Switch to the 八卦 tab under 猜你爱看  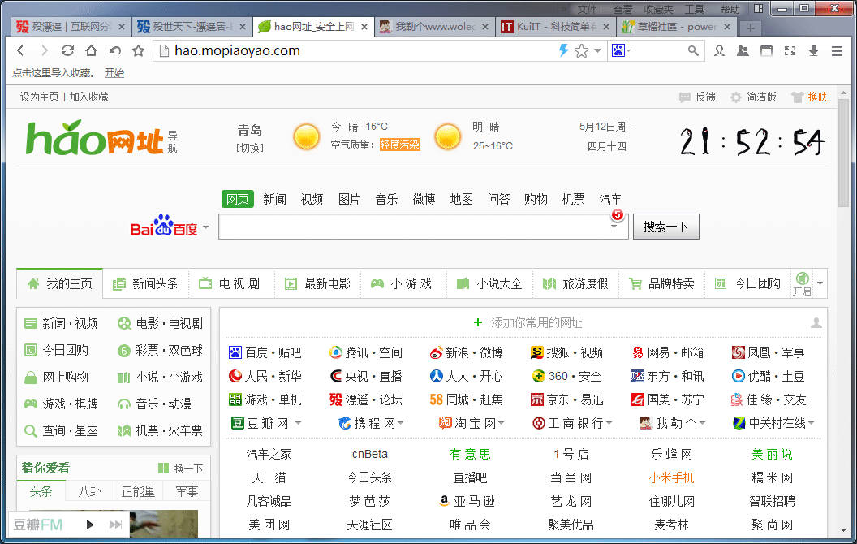[89, 491]
